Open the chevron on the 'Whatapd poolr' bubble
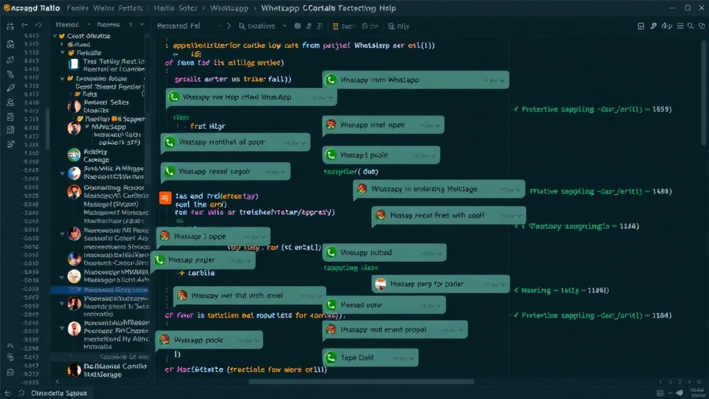709x399 pixels. [x=433, y=156]
